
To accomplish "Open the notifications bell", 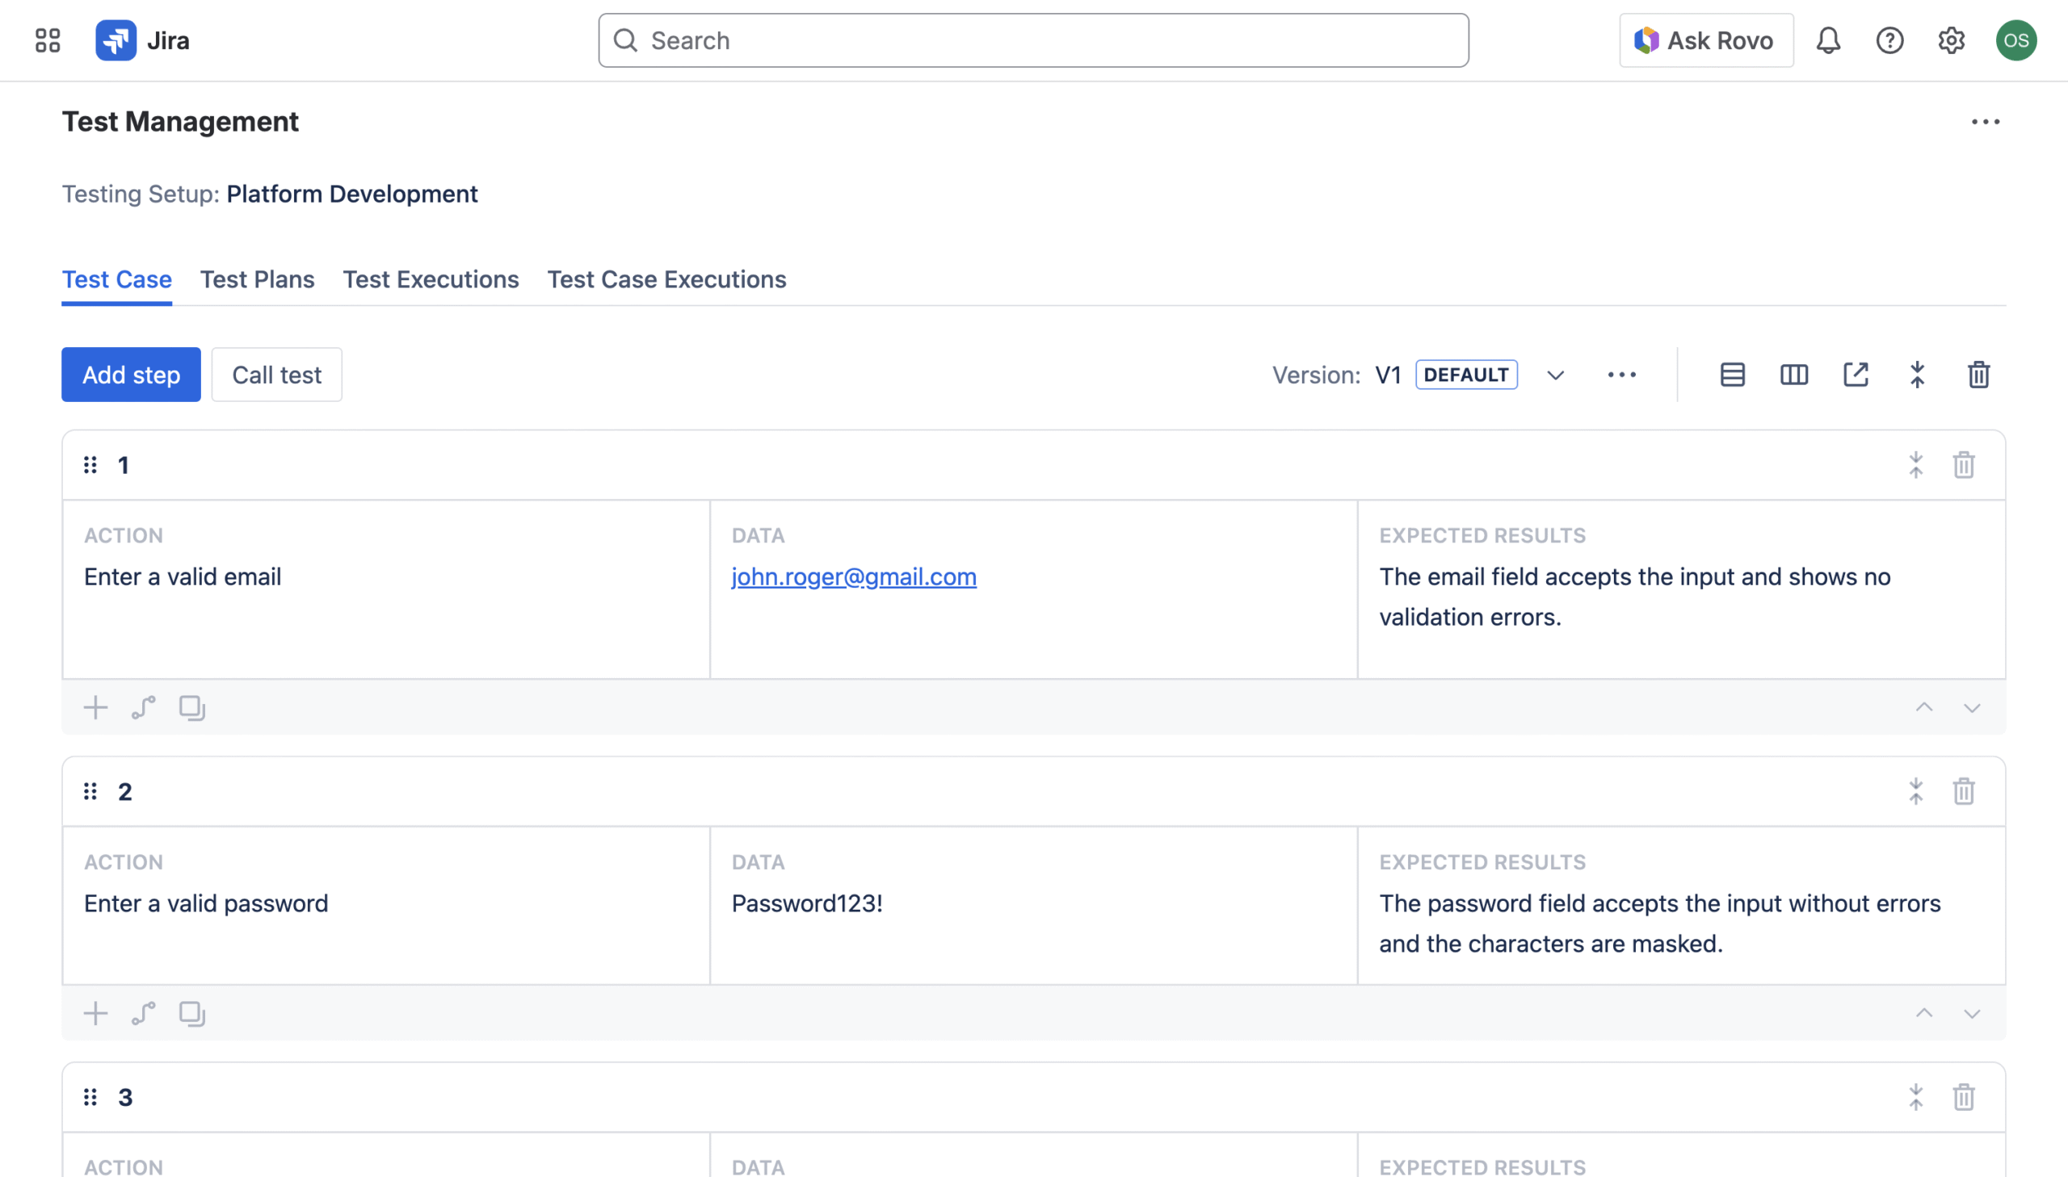I will click(1828, 40).
